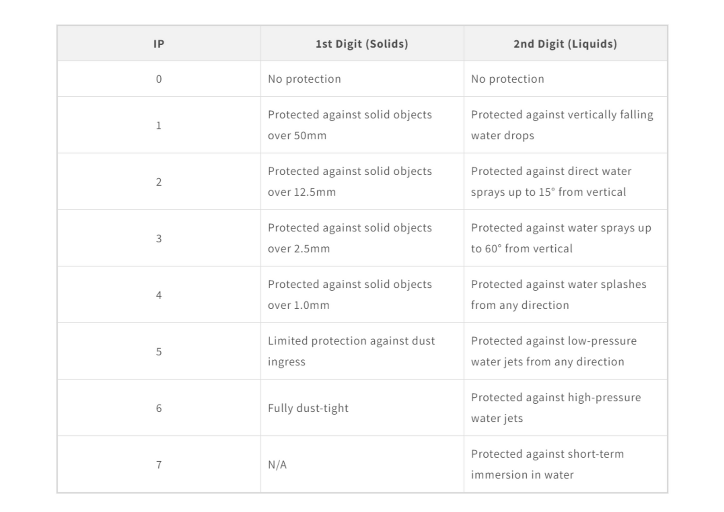Click IP row number 7
The image size is (724, 512).
point(158,465)
